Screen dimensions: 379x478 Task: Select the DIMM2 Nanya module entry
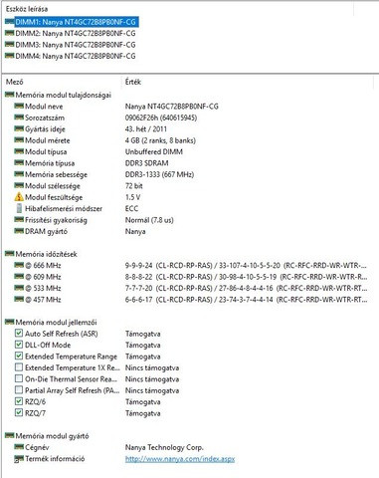76,33
